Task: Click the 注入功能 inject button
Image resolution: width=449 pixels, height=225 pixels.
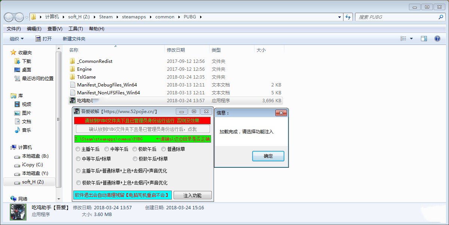Action: click(193, 195)
